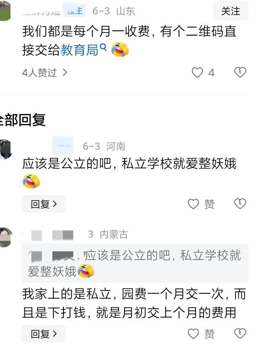Dislike the Shandong comment via broken heart
Viewport: 262px width, 350px height.
point(240,72)
